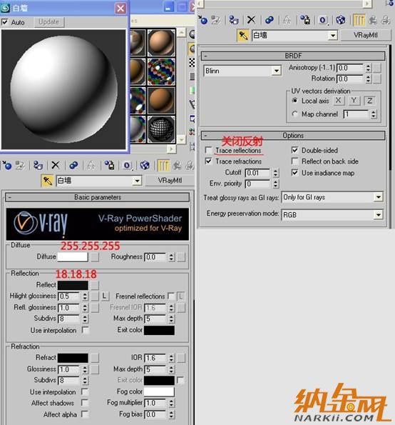The image size is (395, 425).
Task: Select the wireframe sphere material slot
Action: 161,129
